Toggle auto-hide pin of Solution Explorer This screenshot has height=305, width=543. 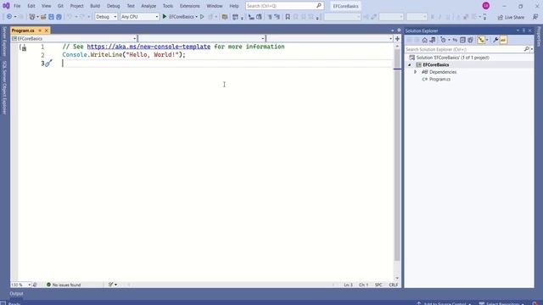pos(523,30)
